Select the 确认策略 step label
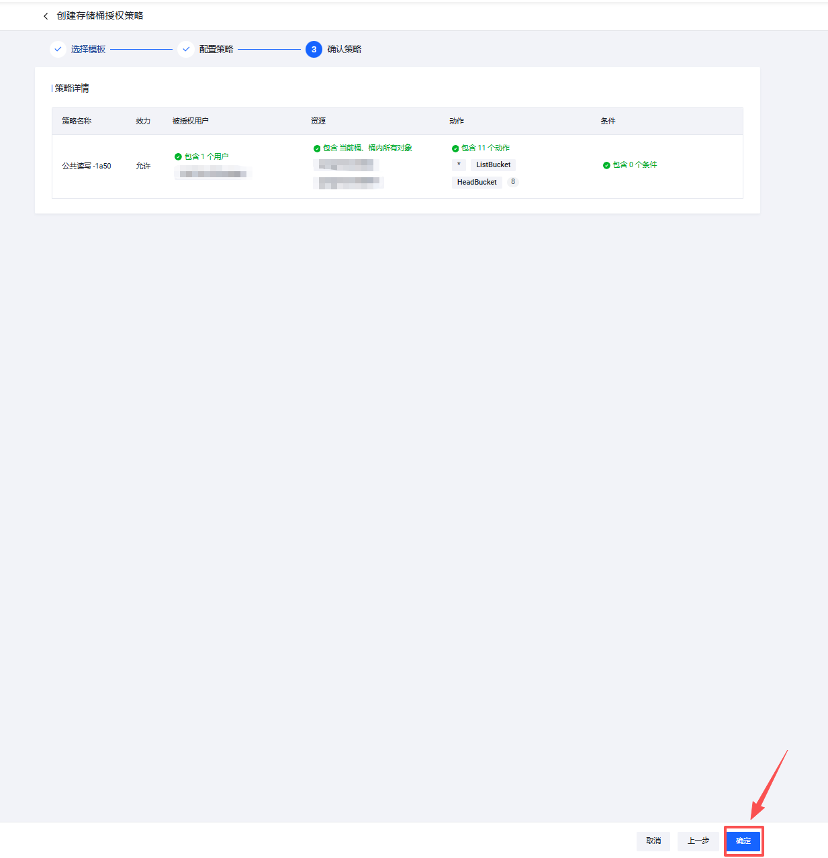The image size is (828, 858). tap(344, 49)
